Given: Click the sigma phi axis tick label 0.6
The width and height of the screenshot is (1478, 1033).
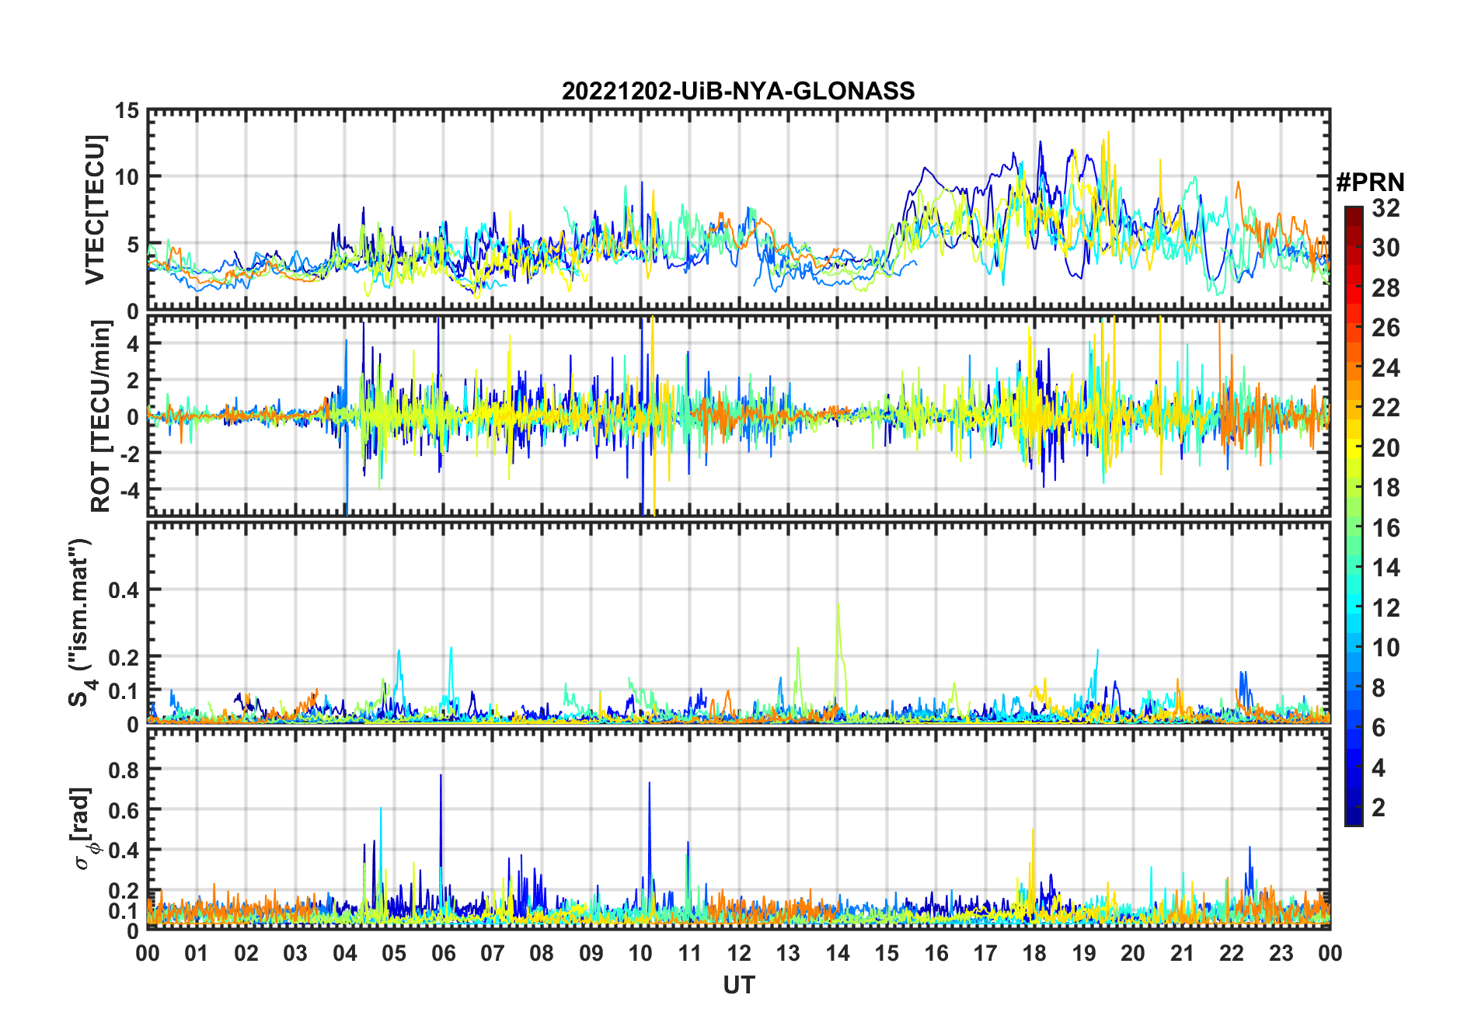Looking at the screenshot, I should coord(124,810).
